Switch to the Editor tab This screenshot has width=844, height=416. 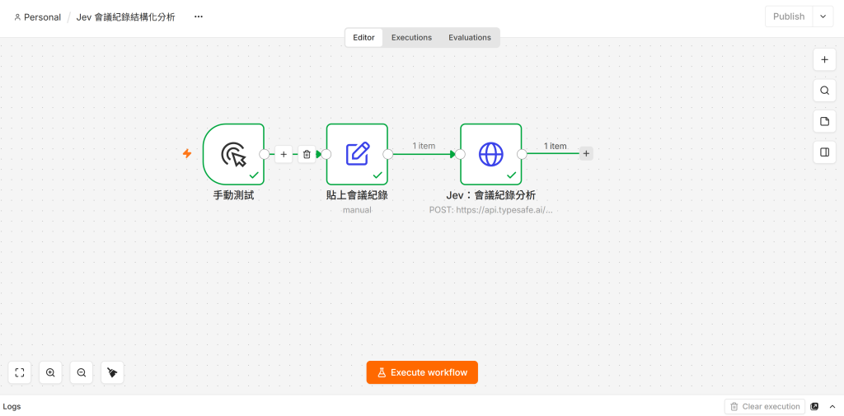pyautogui.click(x=363, y=38)
